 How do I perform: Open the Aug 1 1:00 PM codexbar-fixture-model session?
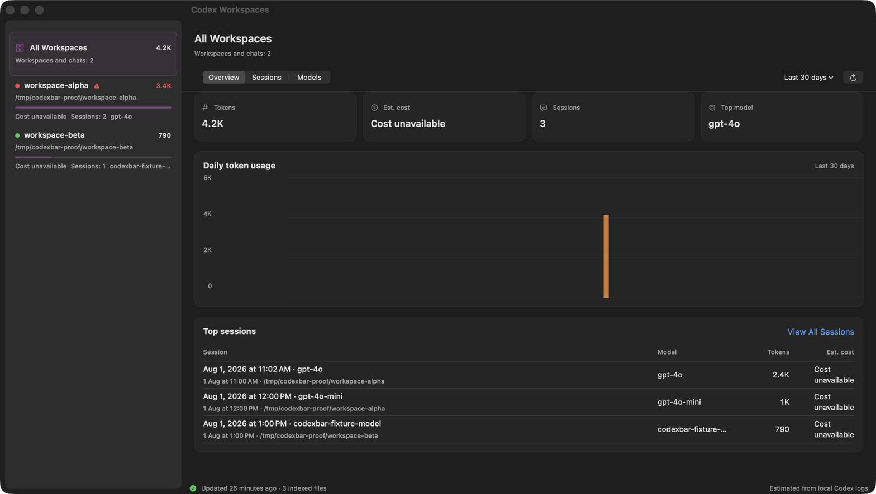point(529,429)
